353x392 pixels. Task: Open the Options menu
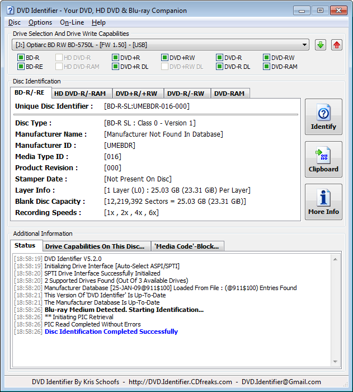40,22
